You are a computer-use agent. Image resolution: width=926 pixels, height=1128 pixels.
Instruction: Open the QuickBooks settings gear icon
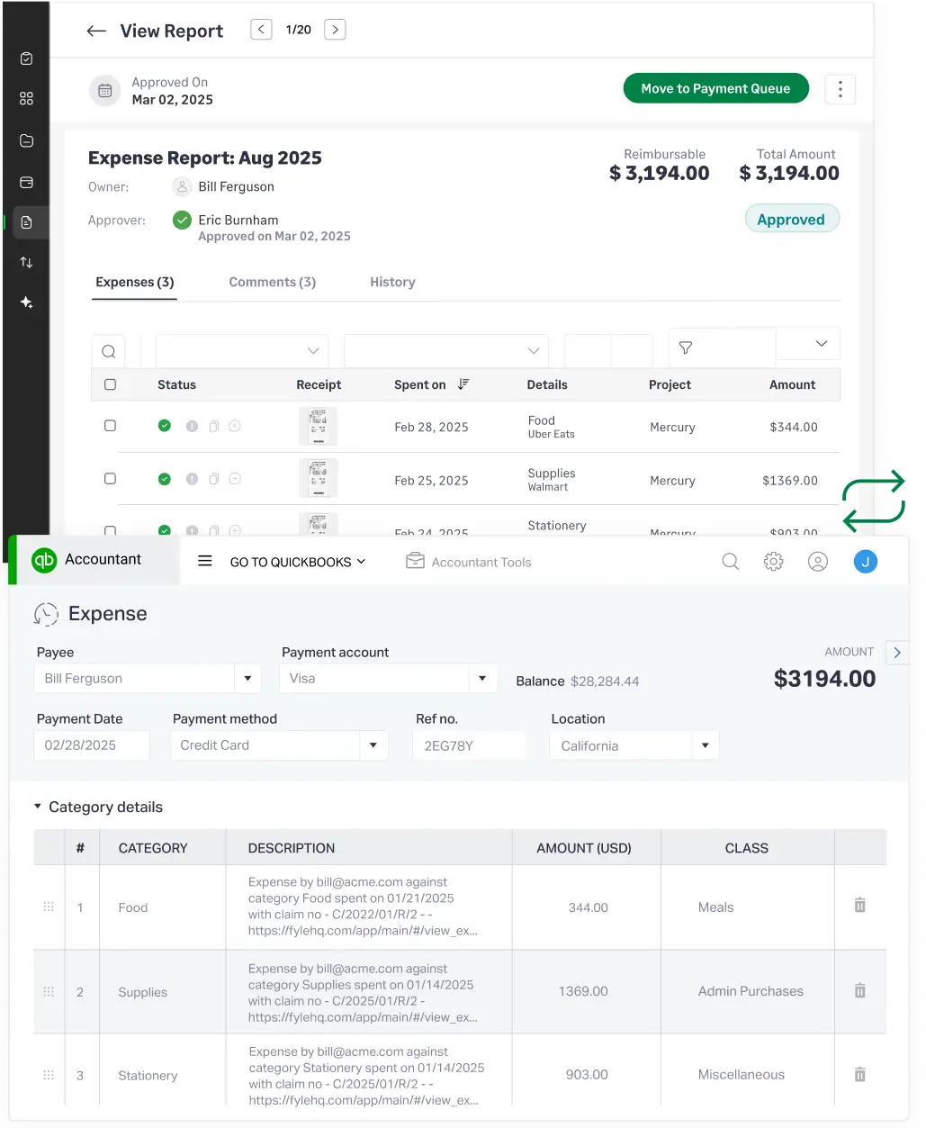pyautogui.click(x=773, y=562)
